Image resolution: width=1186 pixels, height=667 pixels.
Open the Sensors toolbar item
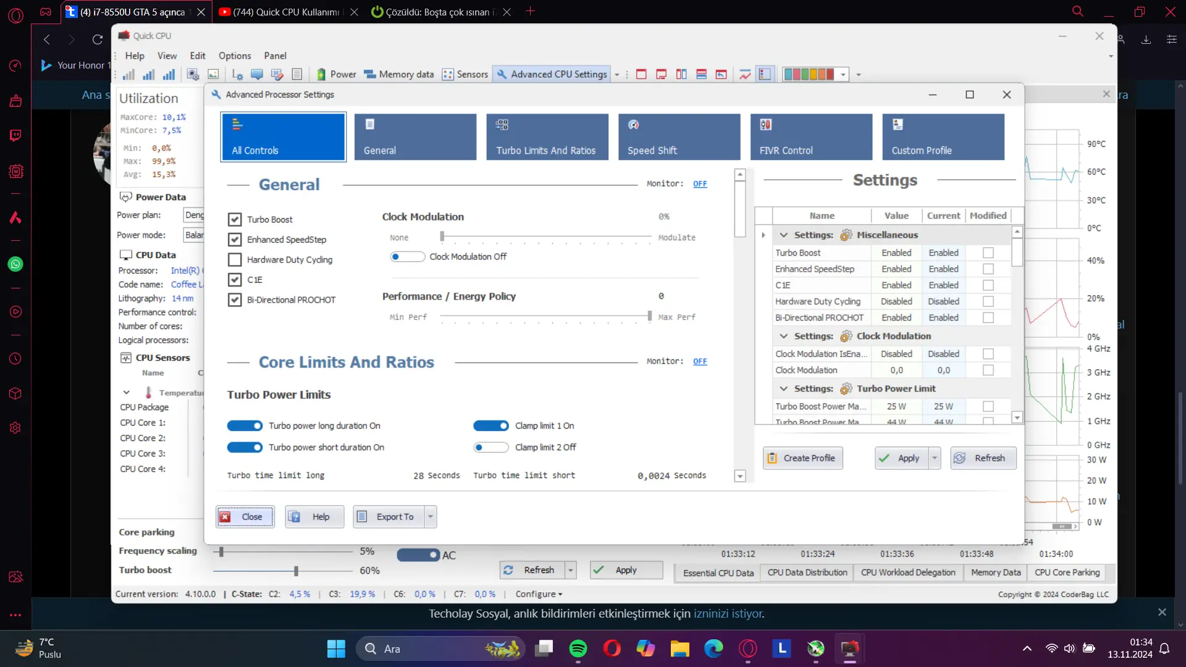[465, 74]
